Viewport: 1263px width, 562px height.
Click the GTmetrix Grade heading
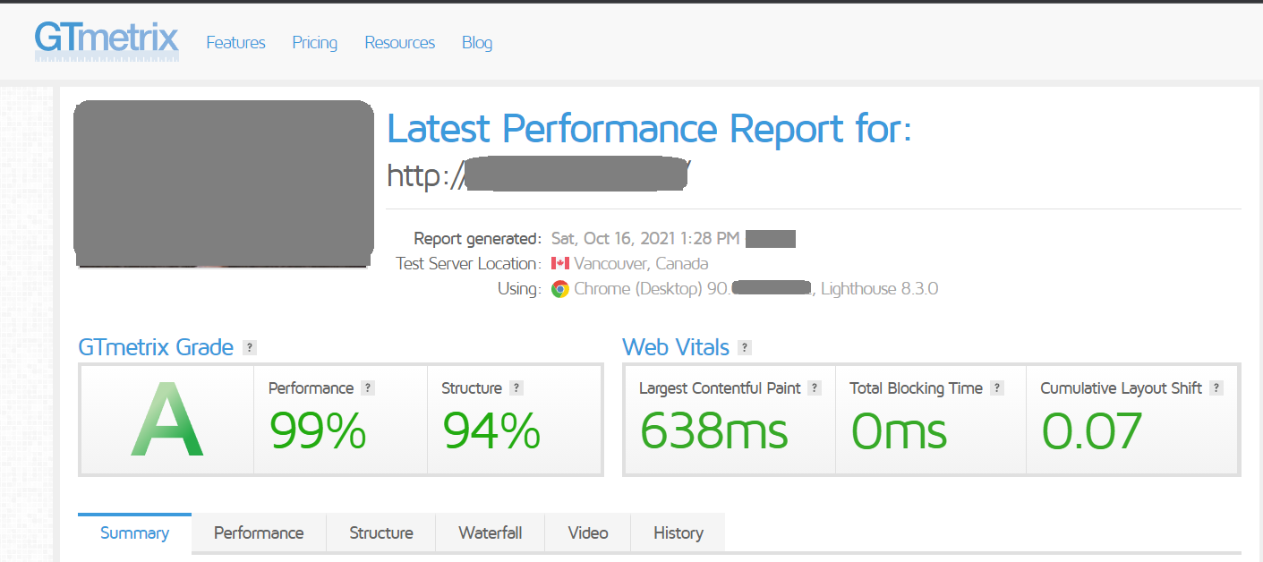pos(156,347)
